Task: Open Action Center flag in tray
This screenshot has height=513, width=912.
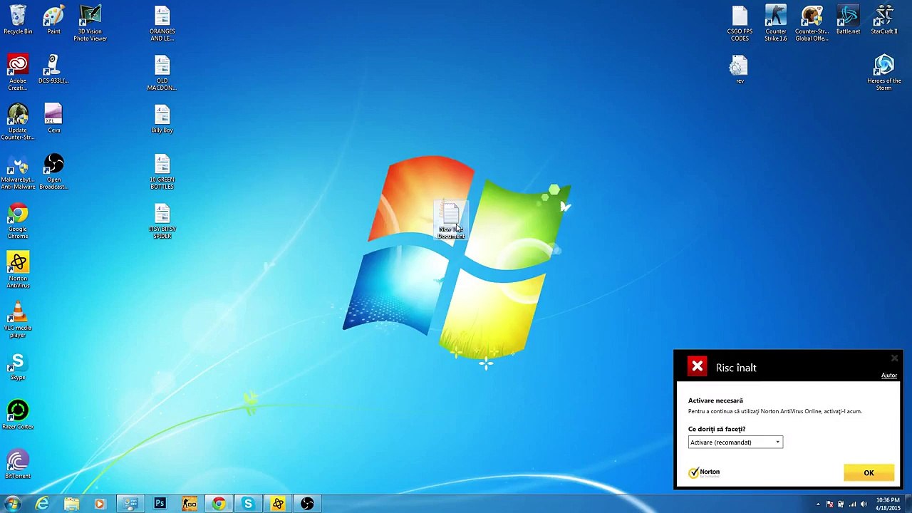Action: click(829, 504)
